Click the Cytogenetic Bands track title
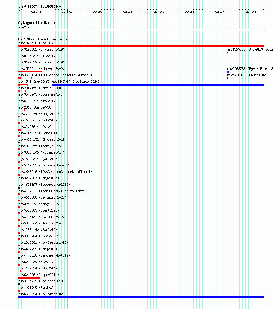273x309 pixels. tap(37, 23)
